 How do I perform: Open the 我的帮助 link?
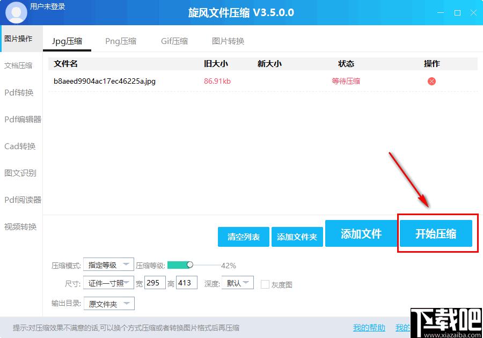369,327
